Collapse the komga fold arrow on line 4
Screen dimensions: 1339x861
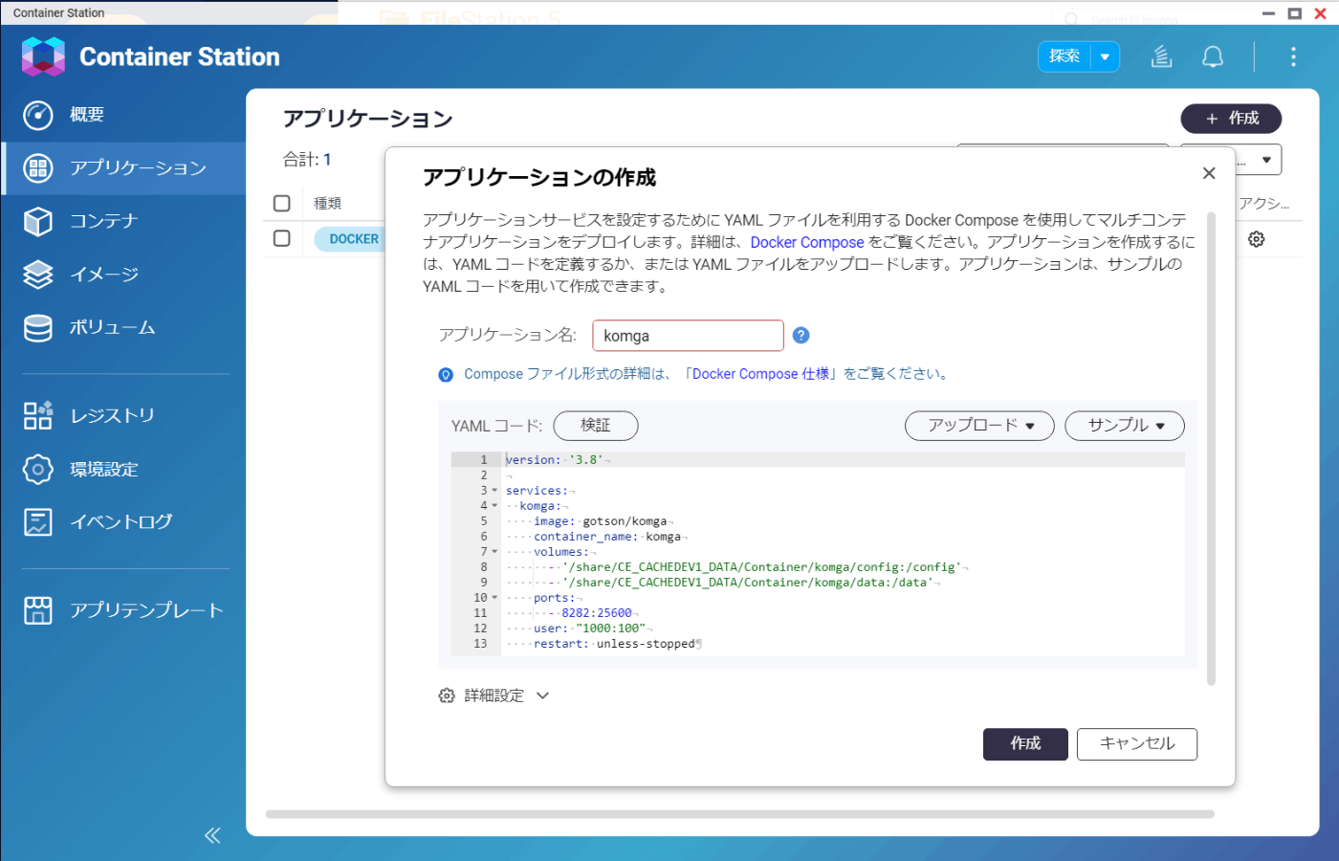coord(494,506)
